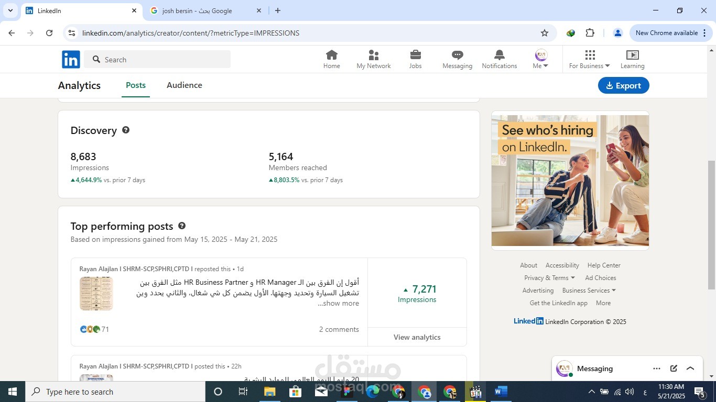Open Word from the taskbar

(501, 392)
